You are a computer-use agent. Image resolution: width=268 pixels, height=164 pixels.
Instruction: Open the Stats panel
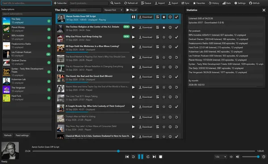226,3
